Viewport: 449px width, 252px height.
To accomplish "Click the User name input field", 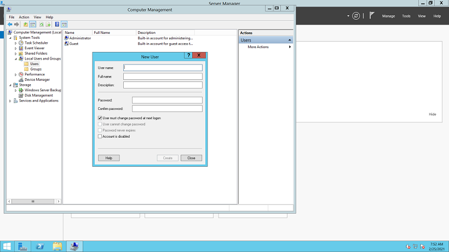I will pos(163,68).
